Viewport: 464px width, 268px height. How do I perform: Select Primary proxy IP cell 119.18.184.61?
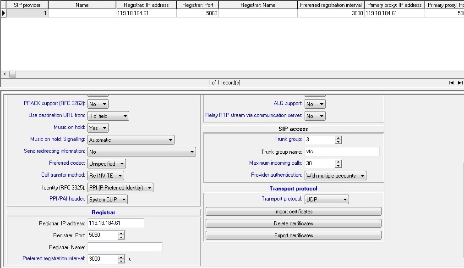tap(394, 13)
